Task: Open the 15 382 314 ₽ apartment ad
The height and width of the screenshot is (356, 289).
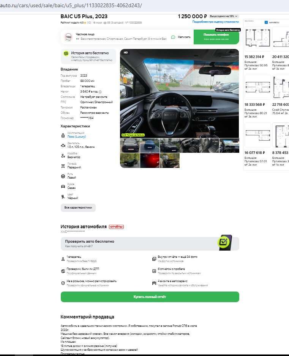Action: tap(257, 49)
